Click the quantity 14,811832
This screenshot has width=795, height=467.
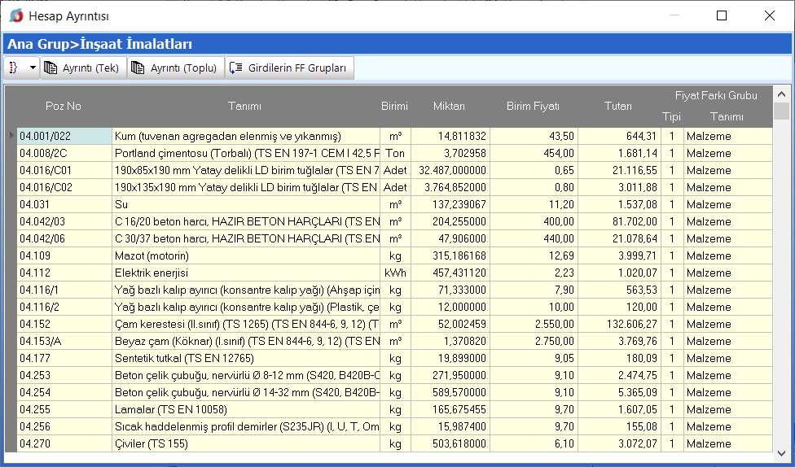pos(450,136)
